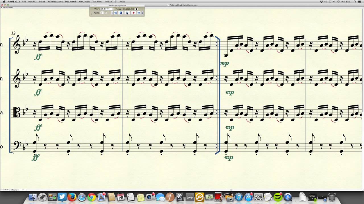
Task: Open Finder from the Dock
Action: (x=33, y=197)
